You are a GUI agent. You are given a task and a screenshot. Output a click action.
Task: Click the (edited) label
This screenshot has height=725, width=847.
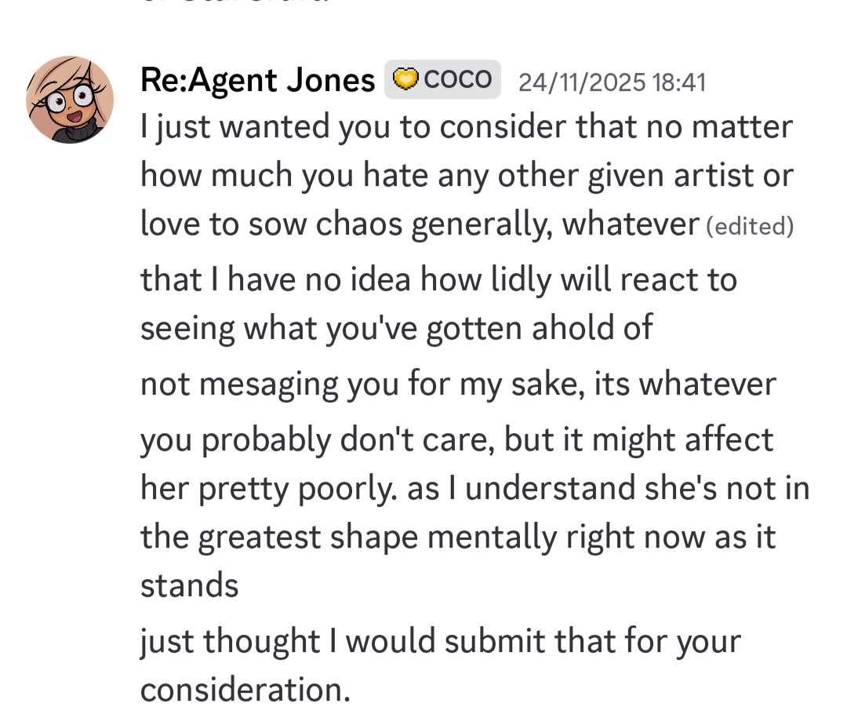click(x=750, y=227)
